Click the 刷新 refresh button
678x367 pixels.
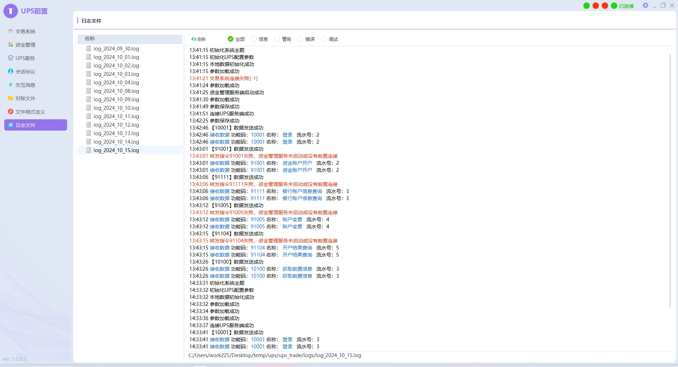[x=198, y=39]
